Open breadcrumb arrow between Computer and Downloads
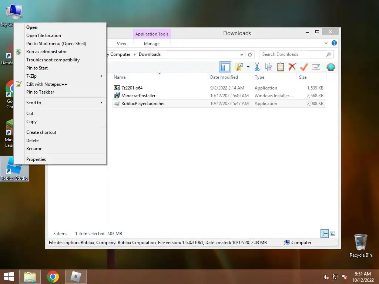 (135, 54)
